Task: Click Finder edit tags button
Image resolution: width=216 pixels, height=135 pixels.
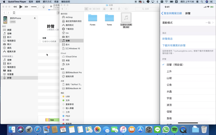Action: (126, 9)
